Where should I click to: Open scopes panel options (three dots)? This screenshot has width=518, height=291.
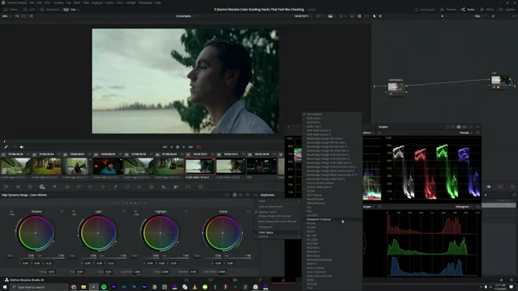point(478,127)
